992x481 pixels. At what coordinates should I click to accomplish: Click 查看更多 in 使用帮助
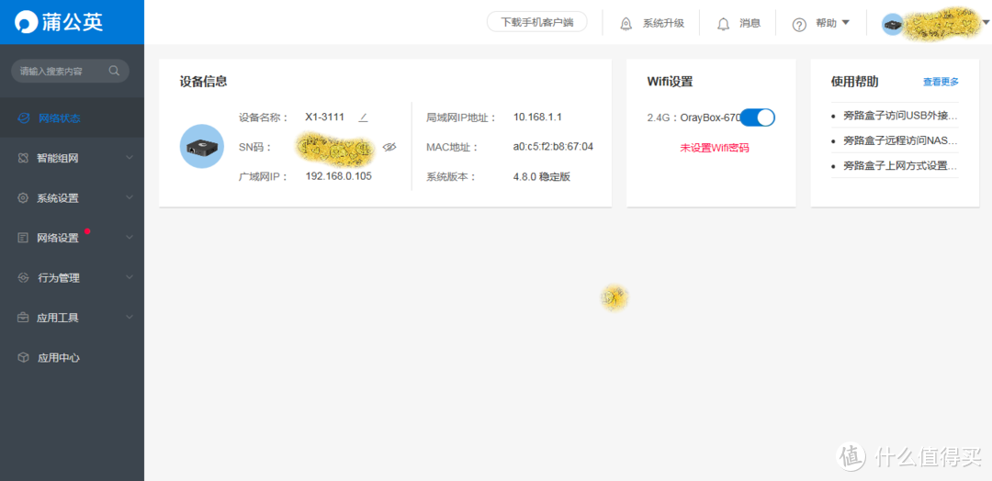(x=941, y=82)
